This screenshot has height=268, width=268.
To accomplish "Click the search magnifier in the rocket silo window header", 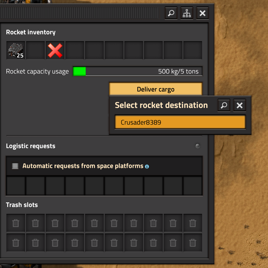I will click(171, 13).
